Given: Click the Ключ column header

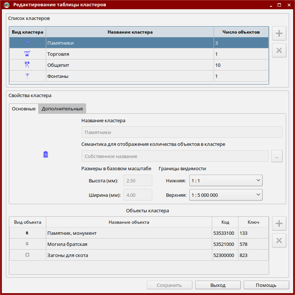Looking at the screenshot, I should click(x=253, y=222).
